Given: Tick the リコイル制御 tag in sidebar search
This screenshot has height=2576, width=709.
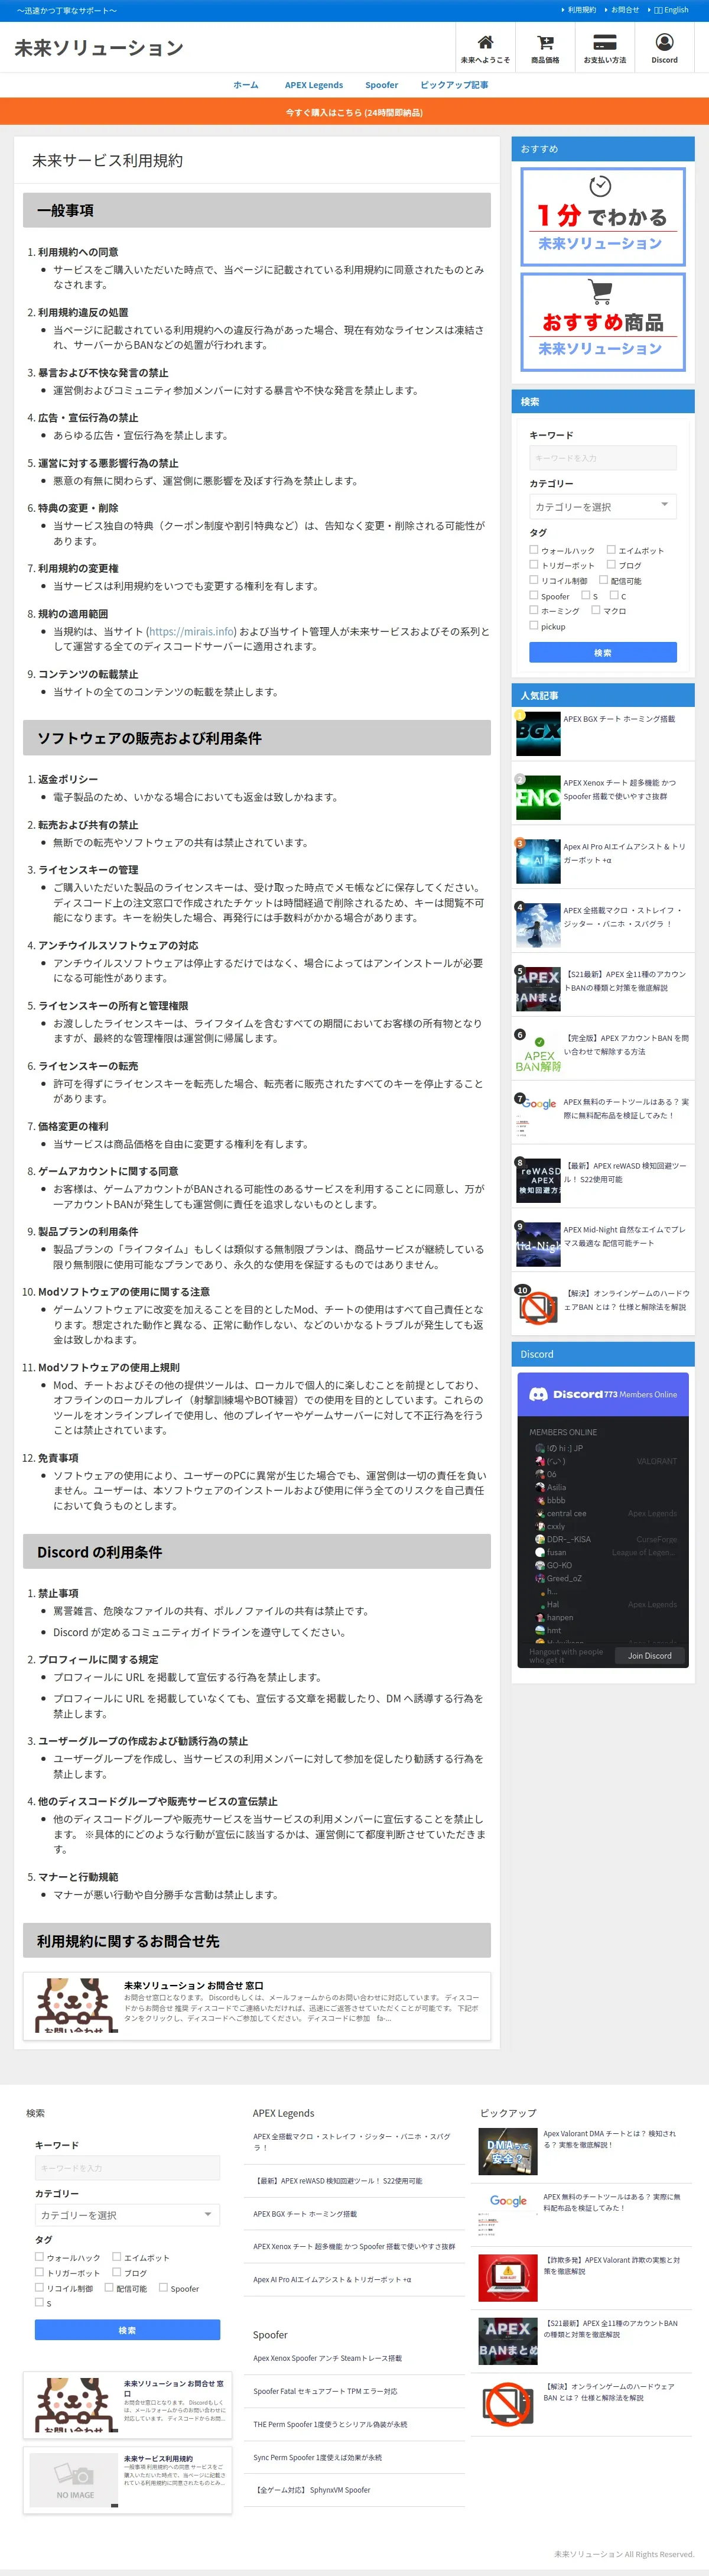Looking at the screenshot, I should tap(534, 580).
